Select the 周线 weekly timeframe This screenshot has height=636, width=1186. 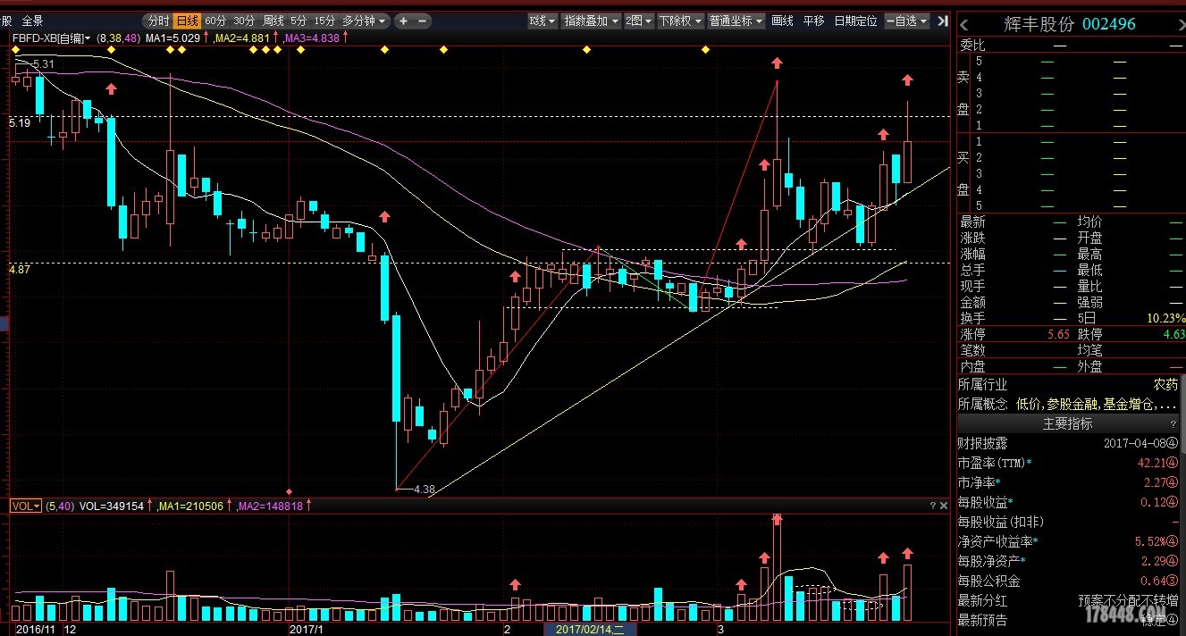[x=273, y=21]
